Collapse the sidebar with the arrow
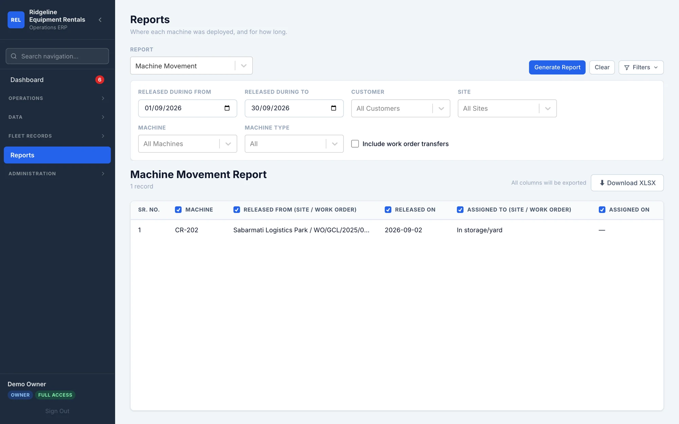Screen dimensions: 679x424 (x=100, y=20)
